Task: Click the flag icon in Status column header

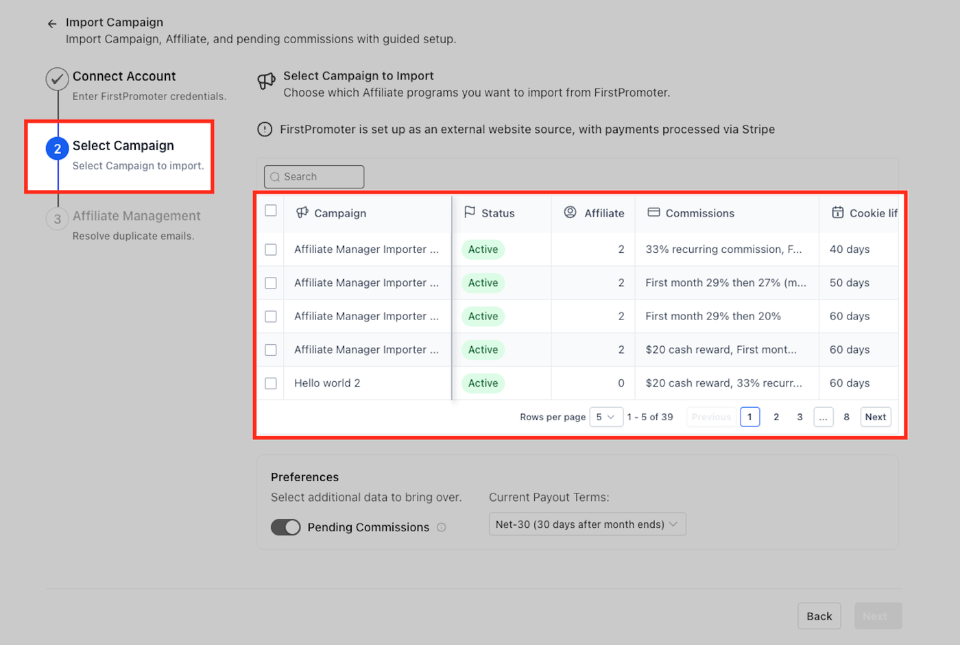Action: coord(470,212)
